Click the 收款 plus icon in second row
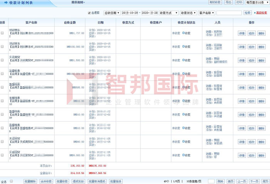 183,47
